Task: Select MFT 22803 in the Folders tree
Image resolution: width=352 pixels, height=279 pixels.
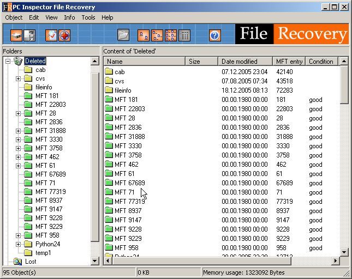Action: pyautogui.click(x=51, y=105)
